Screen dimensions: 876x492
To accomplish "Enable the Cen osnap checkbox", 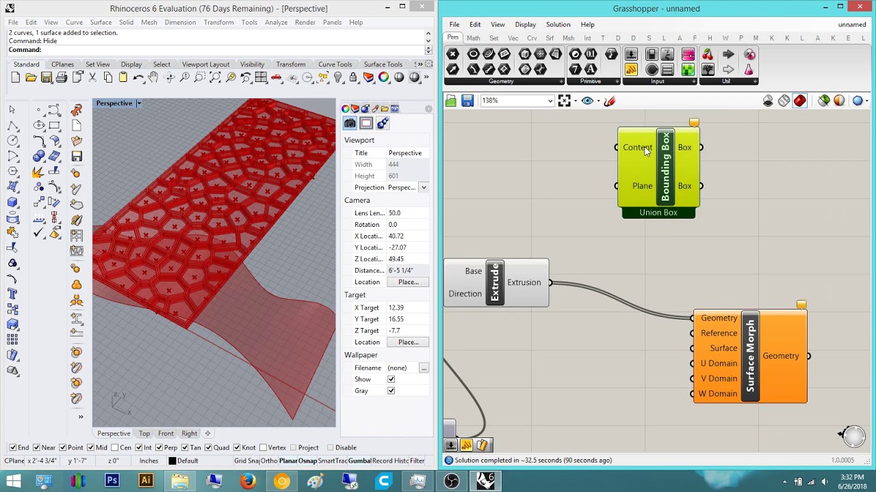I will (114, 448).
